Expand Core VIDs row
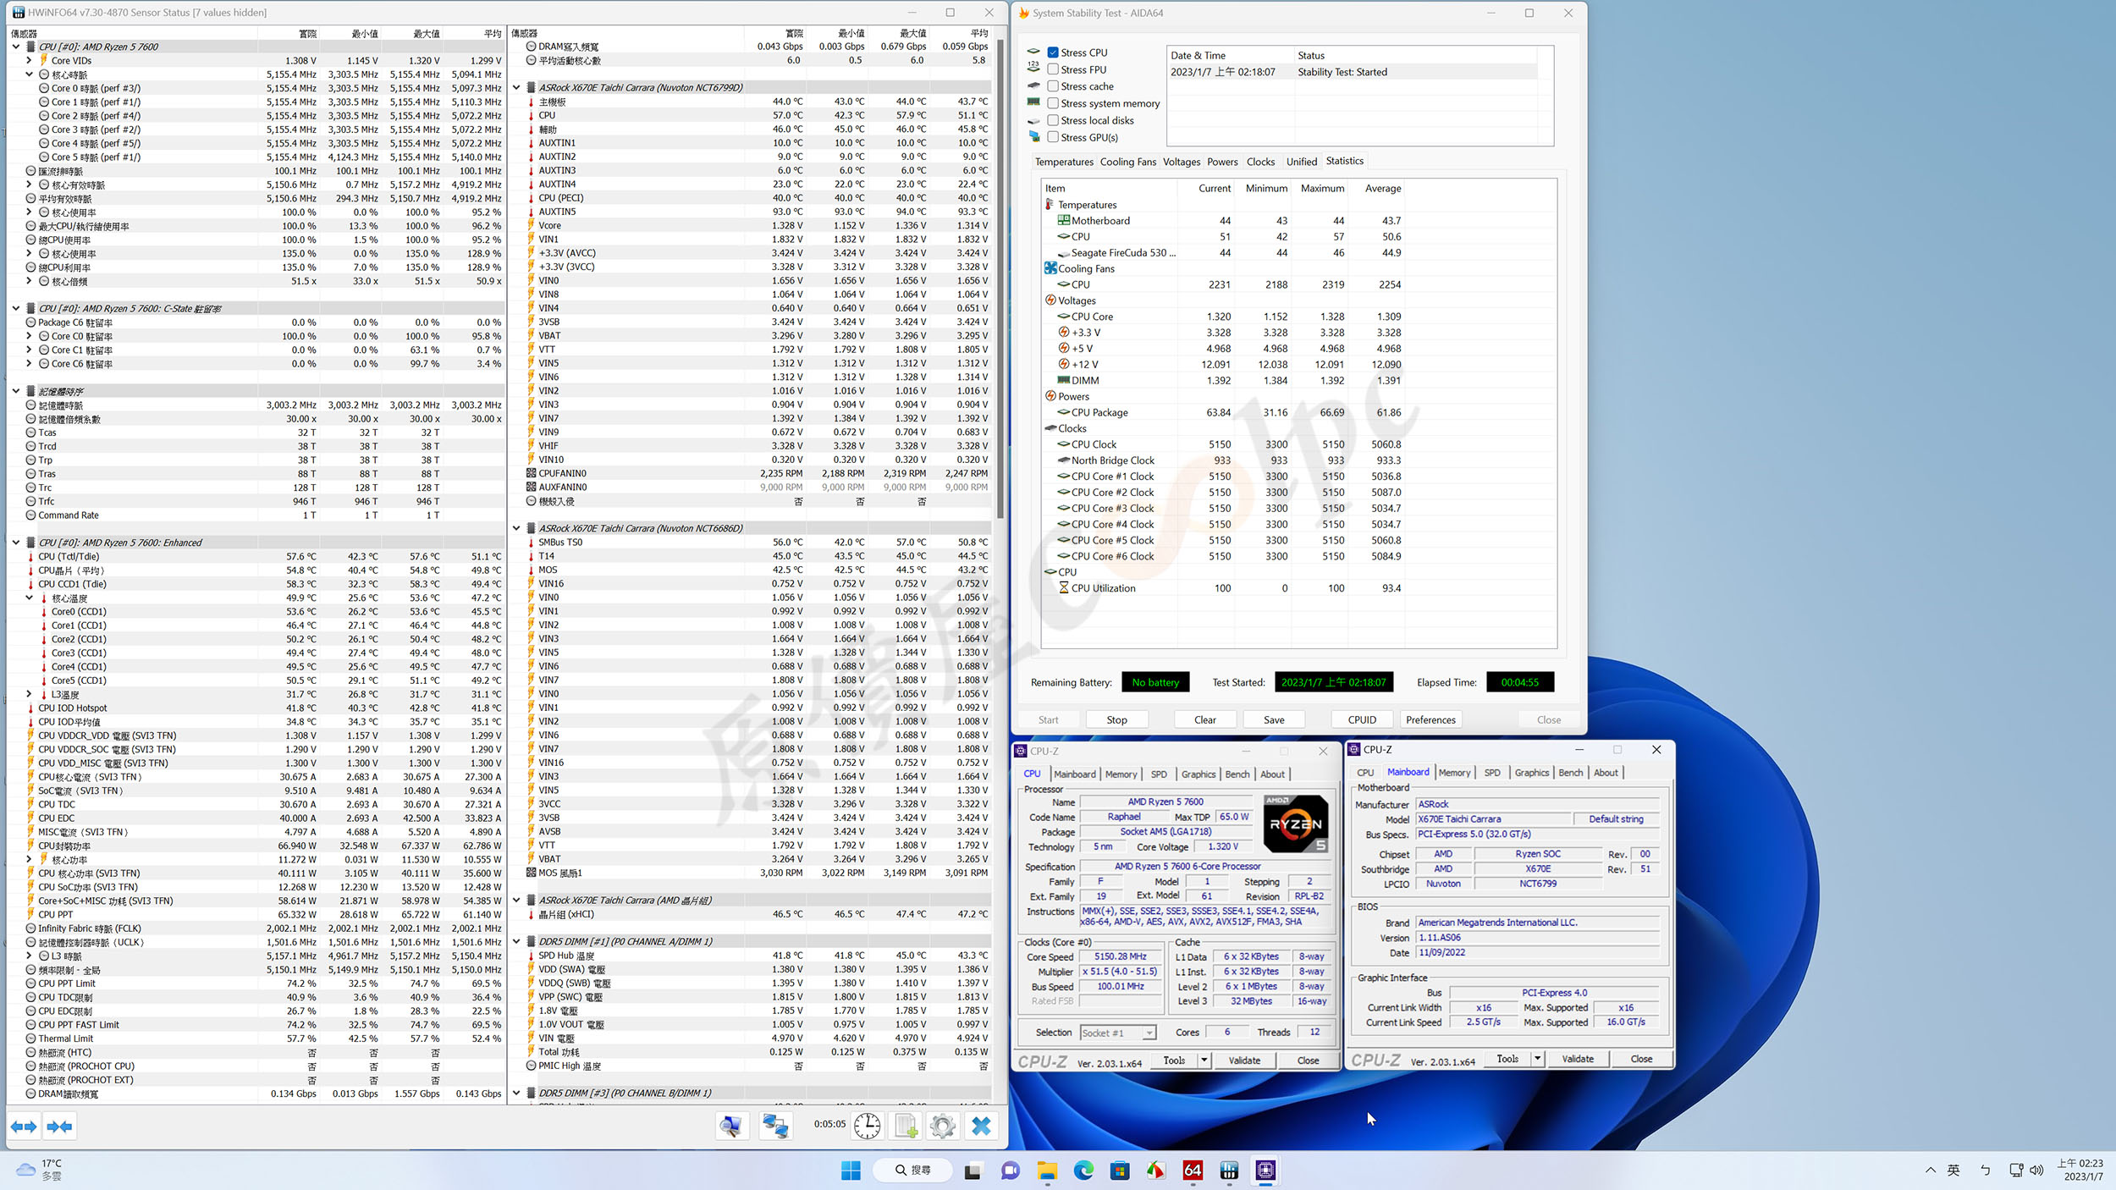 29,61
